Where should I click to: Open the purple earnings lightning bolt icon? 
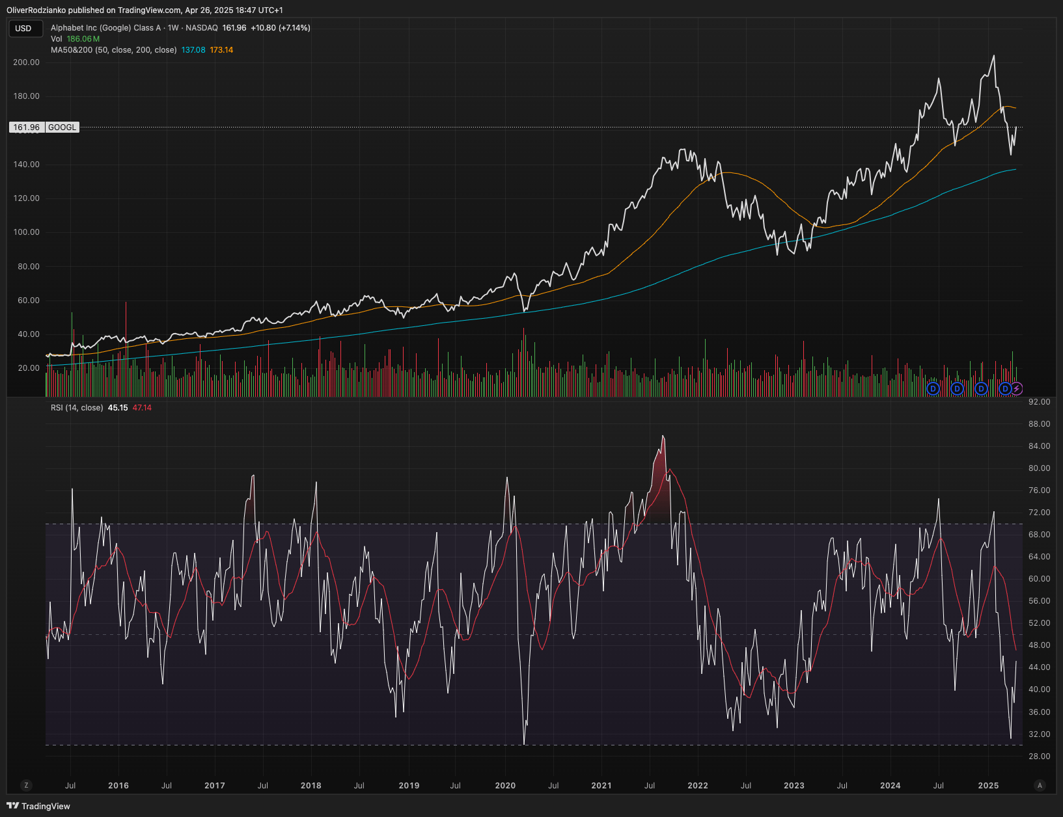pyautogui.click(x=1017, y=388)
